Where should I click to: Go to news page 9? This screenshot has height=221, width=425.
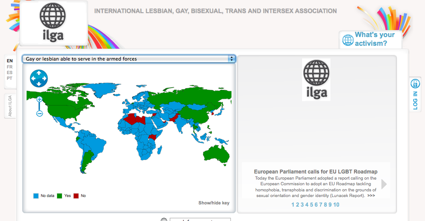click(330, 205)
